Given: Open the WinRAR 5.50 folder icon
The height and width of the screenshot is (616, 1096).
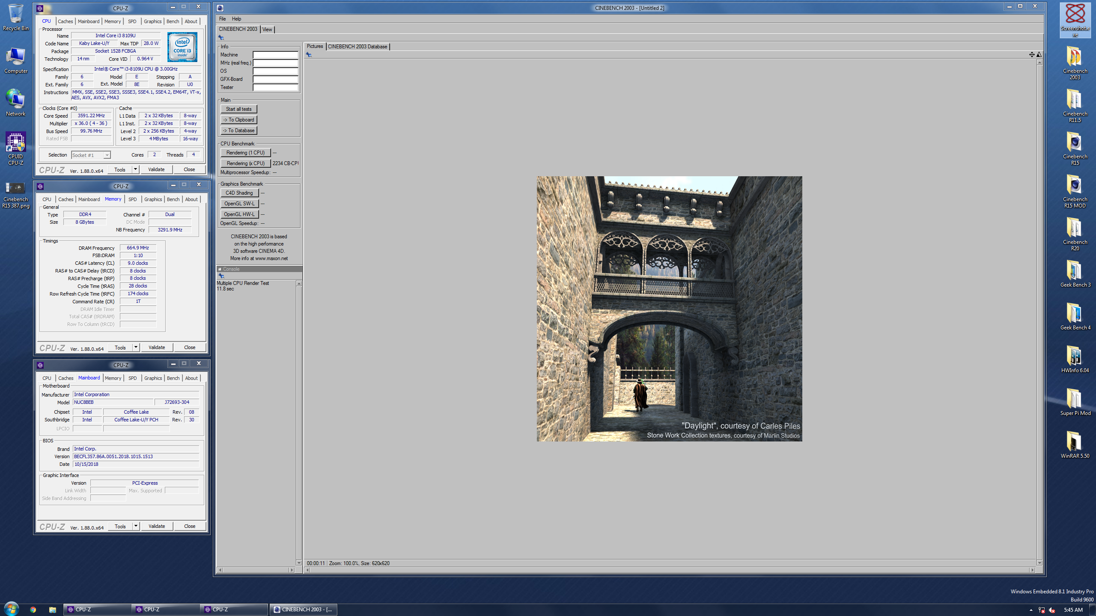Looking at the screenshot, I should [x=1075, y=445].
